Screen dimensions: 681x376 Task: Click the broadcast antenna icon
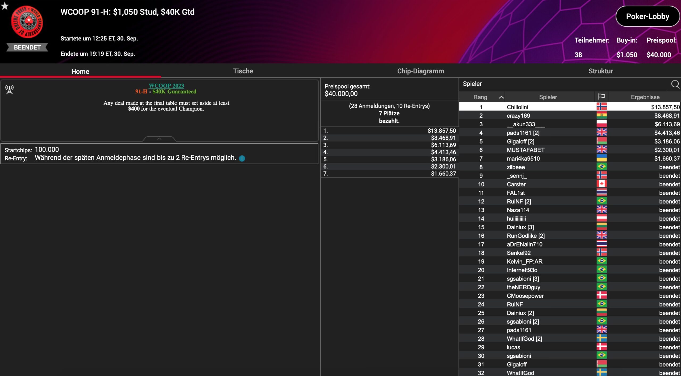coord(10,90)
